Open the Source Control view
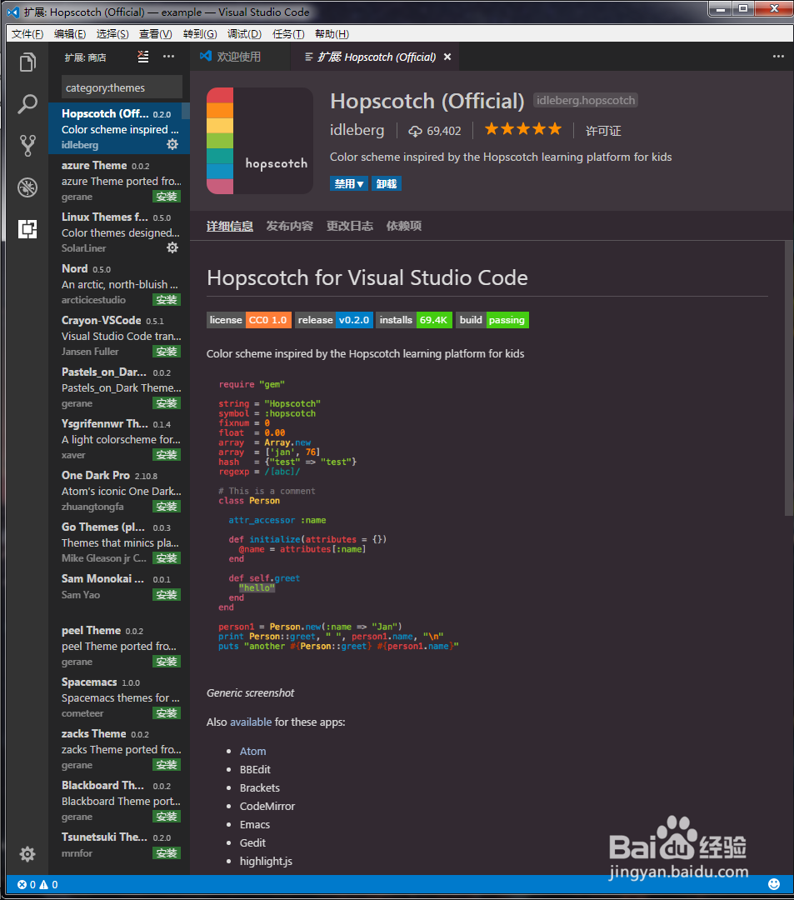 (x=27, y=146)
